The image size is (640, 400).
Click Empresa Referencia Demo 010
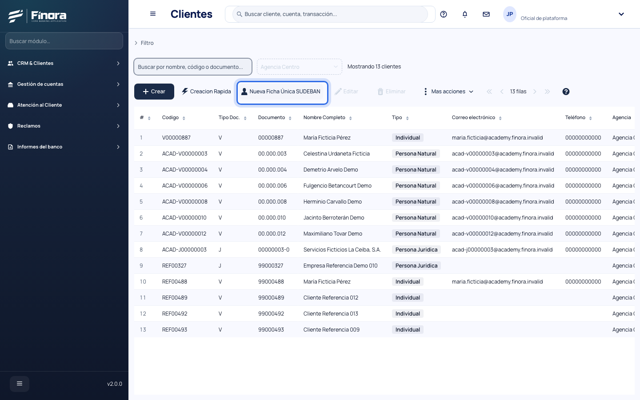point(340,266)
